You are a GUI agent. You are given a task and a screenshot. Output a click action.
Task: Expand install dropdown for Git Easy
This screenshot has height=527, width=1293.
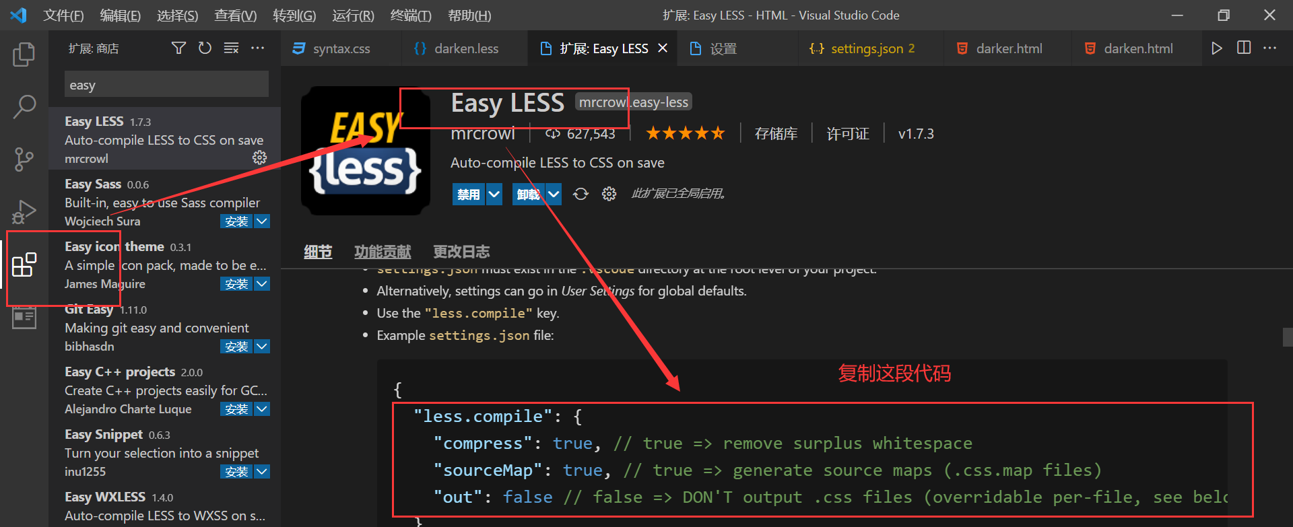(x=263, y=346)
